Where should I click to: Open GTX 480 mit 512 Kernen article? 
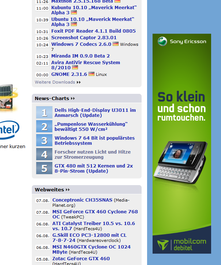[x=94, y=168]
